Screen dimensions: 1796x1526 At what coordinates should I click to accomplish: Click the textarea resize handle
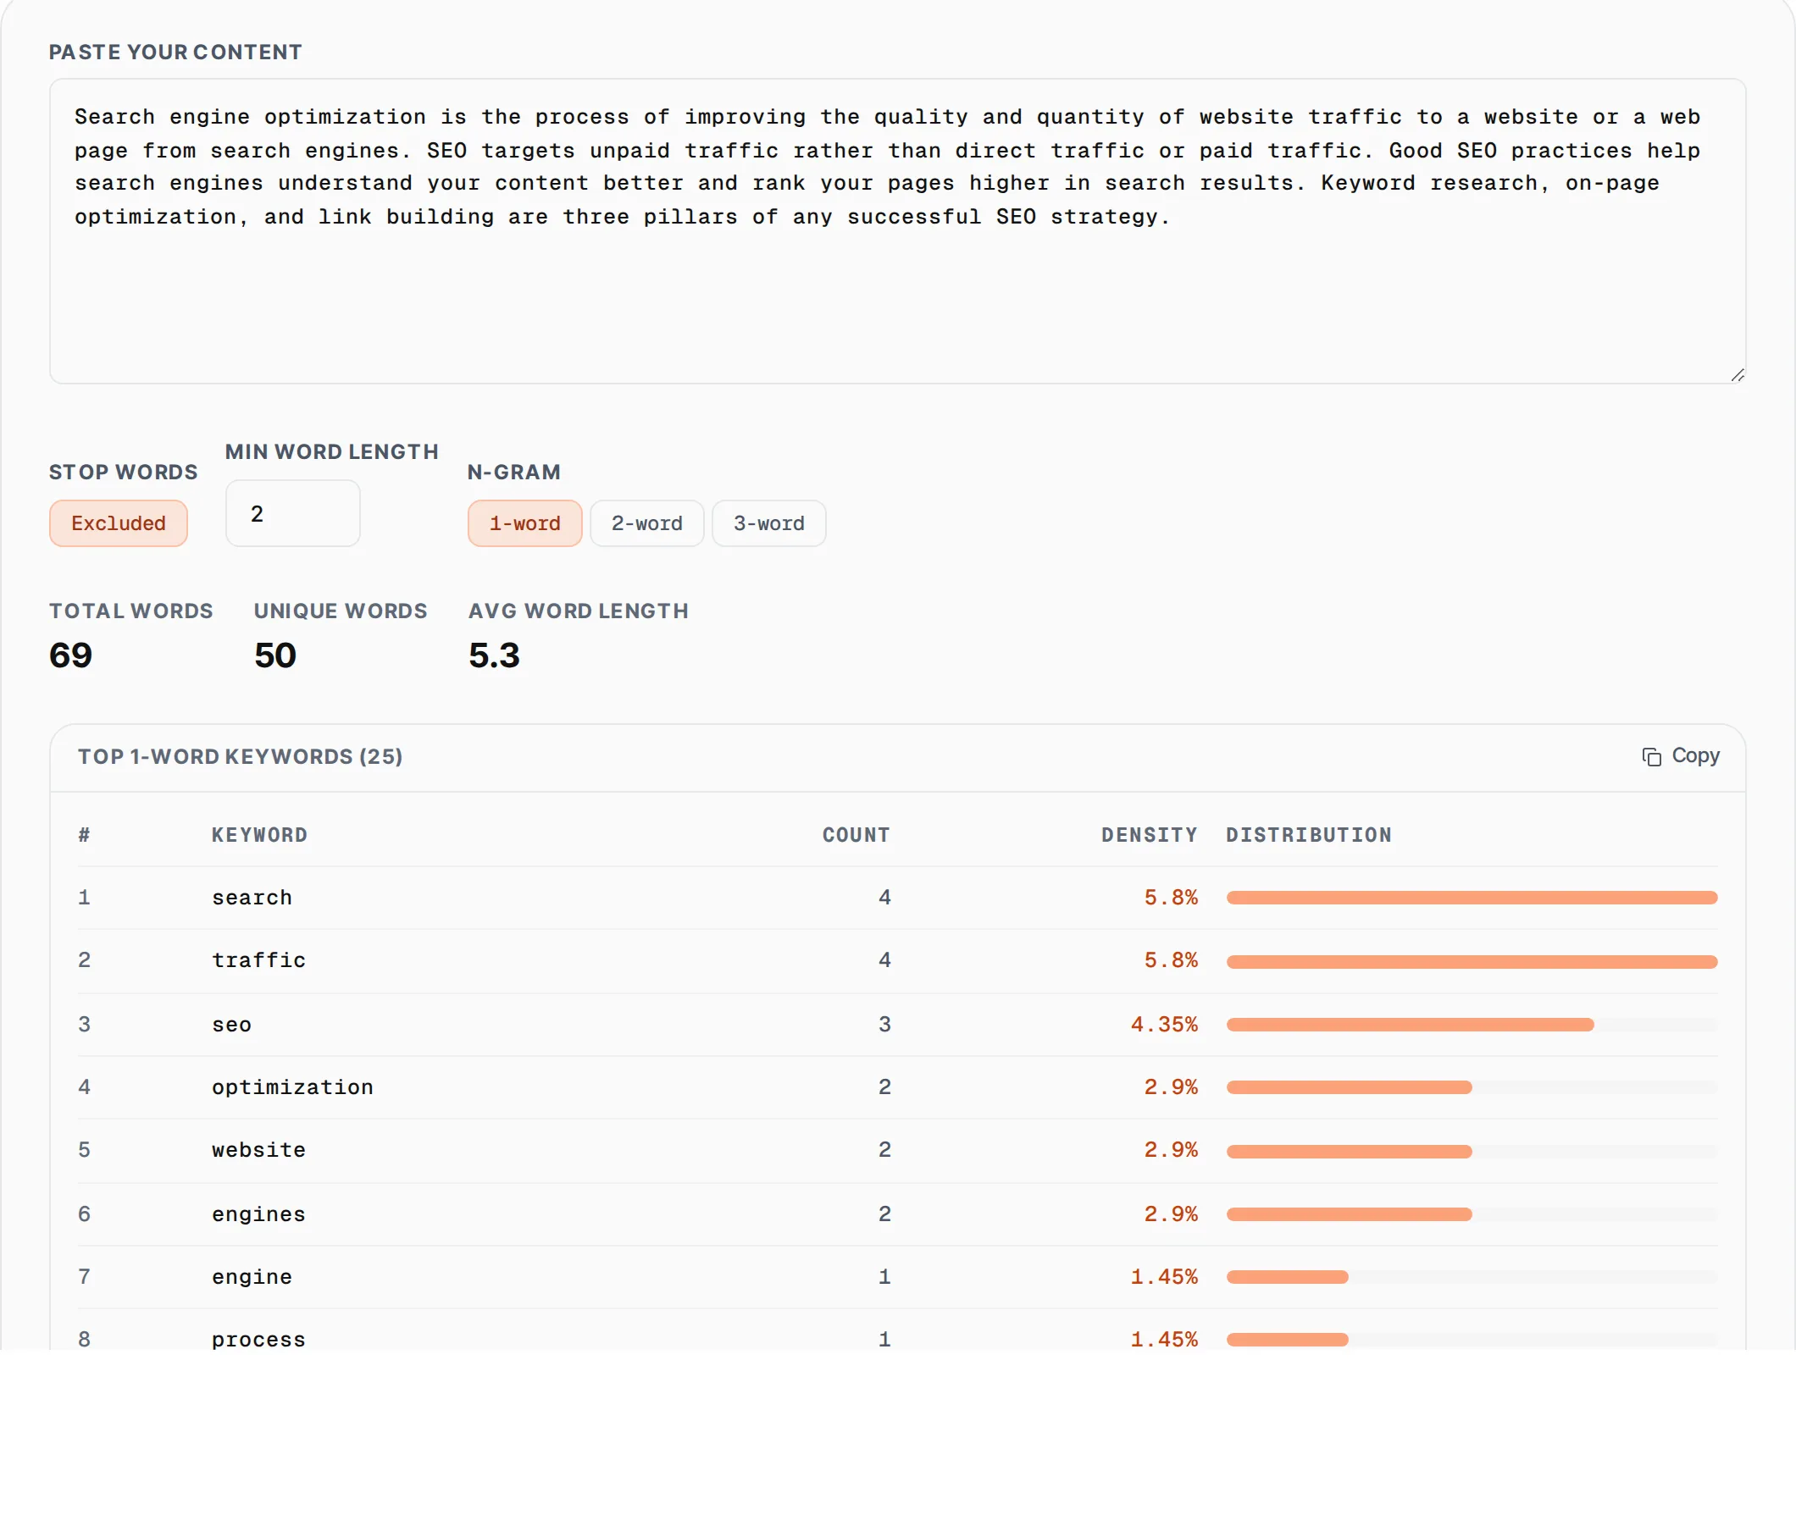(1738, 374)
